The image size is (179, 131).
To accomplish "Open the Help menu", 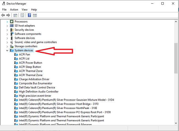I will (34, 10).
